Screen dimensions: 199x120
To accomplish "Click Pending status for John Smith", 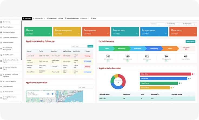I will coord(87,56).
